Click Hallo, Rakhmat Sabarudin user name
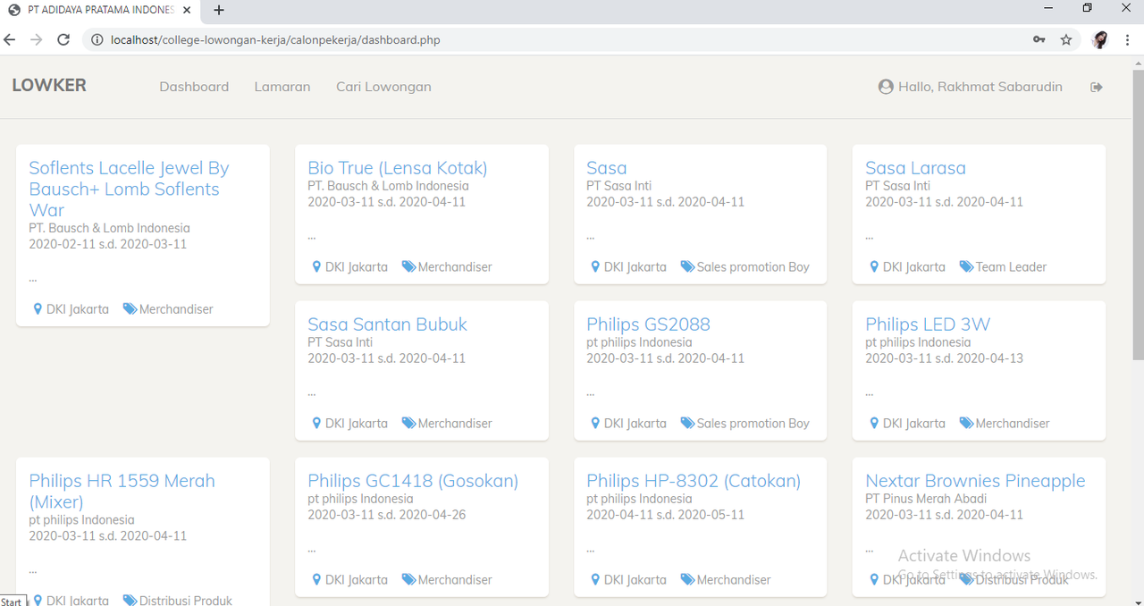This screenshot has height=606, width=1144. (980, 87)
